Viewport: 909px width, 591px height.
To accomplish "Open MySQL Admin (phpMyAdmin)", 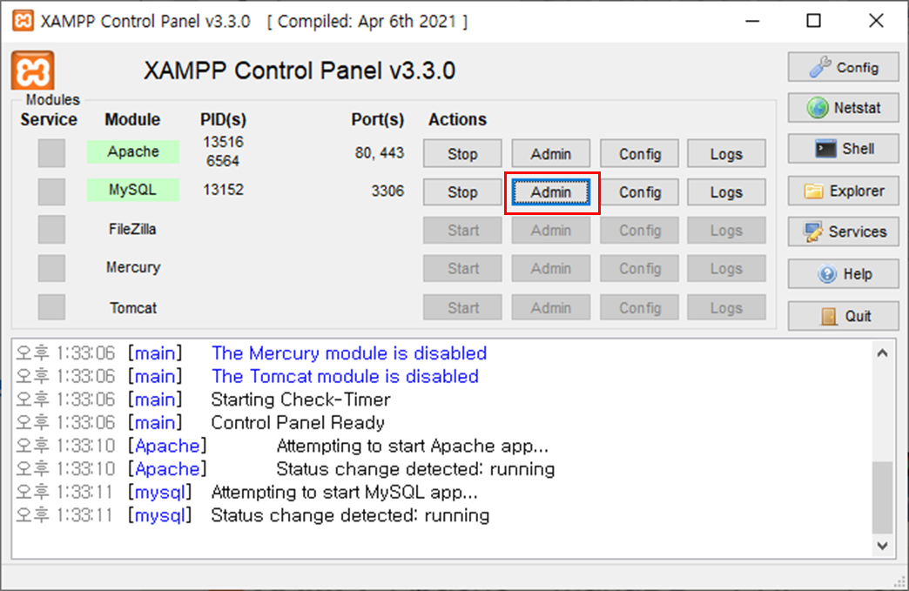I will (551, 191).
